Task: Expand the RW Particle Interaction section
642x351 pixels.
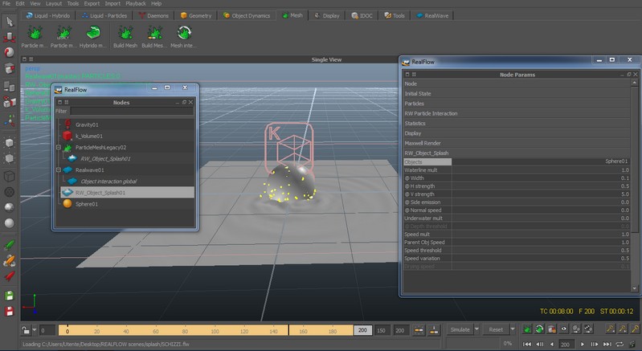Action: click(x=517, y=113)
